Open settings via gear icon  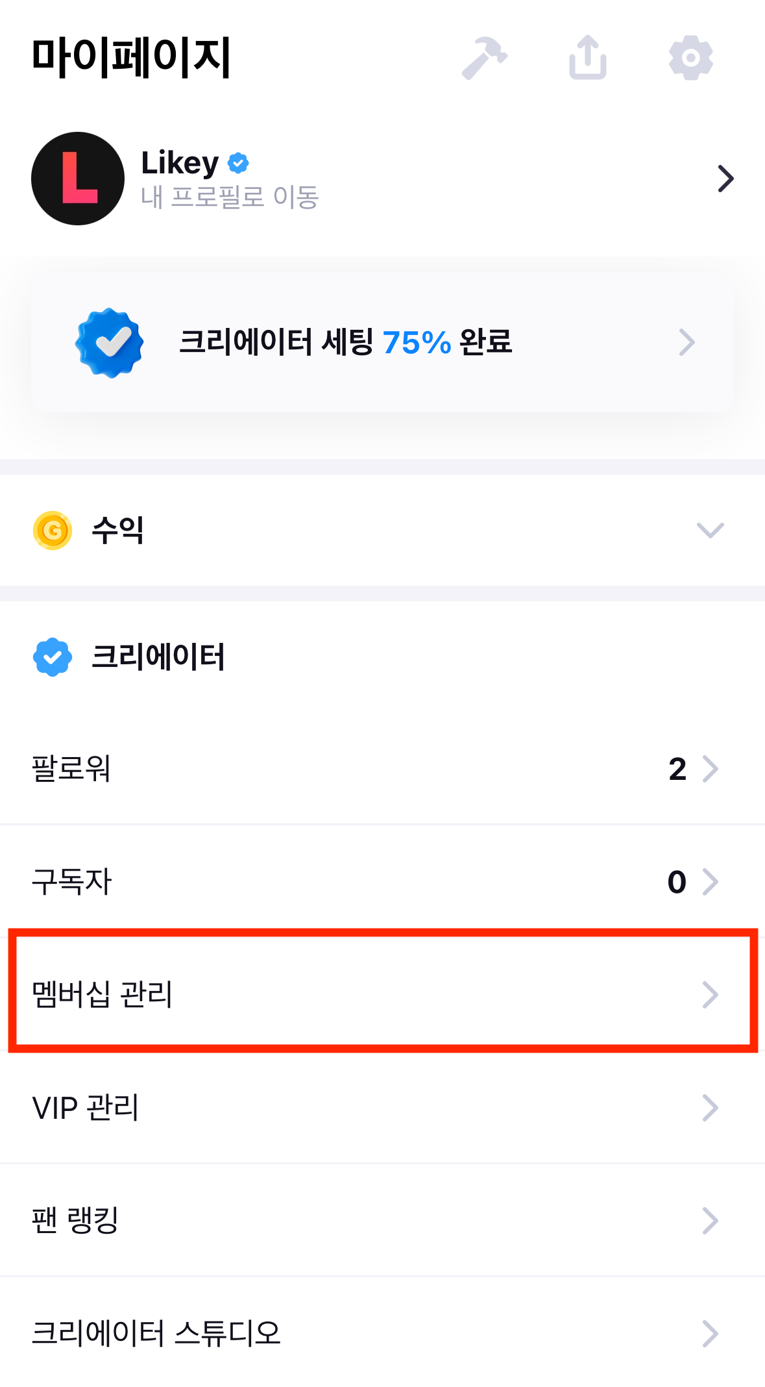(691, 58)
